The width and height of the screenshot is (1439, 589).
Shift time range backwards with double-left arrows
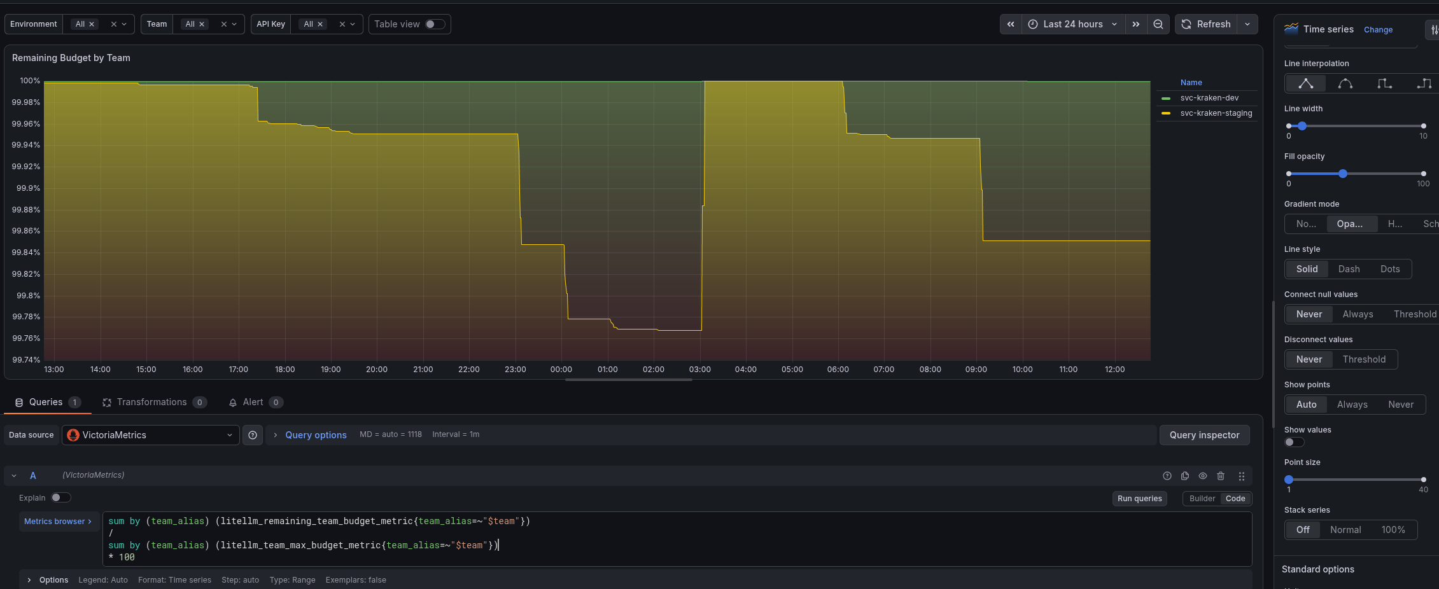1011,24
